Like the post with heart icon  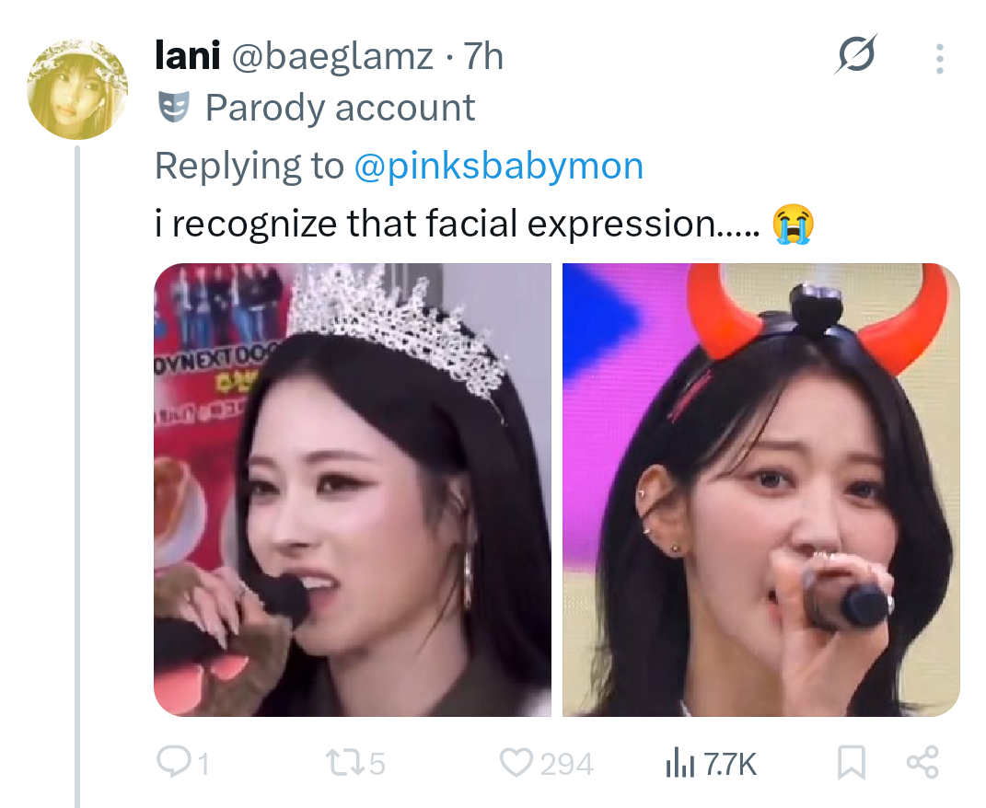516,763
